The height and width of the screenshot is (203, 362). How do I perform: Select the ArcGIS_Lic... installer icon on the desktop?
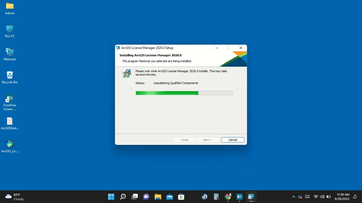(10, 147)
